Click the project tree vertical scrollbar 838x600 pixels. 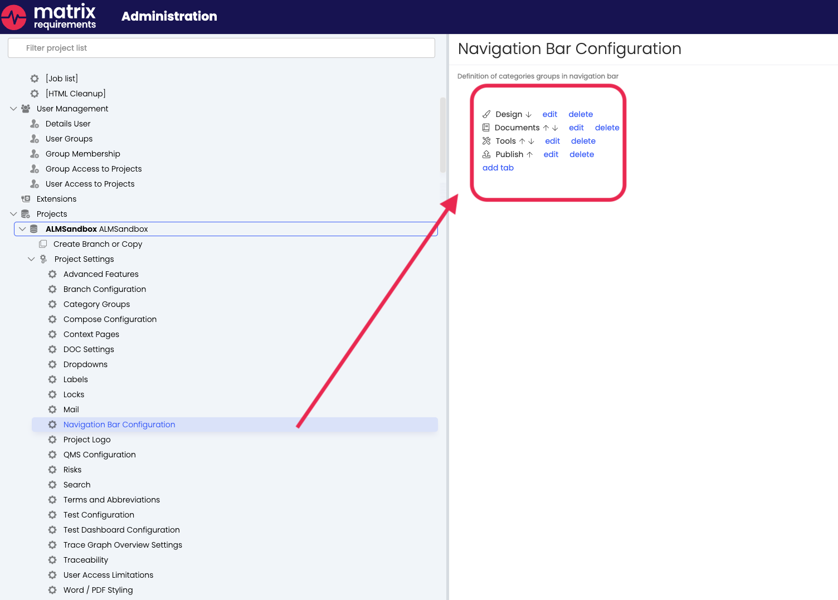point(443,135)
